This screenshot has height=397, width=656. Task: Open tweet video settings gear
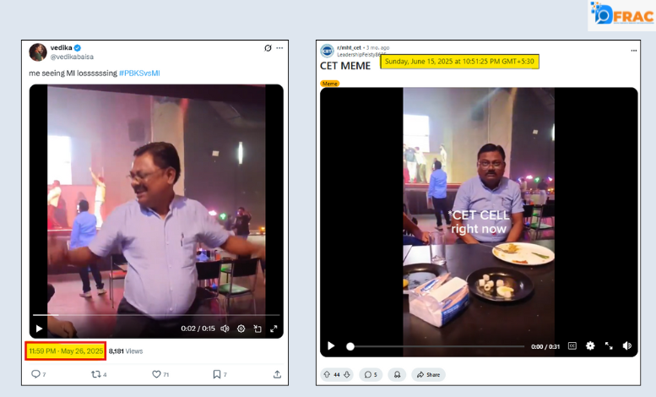[241, 329]
